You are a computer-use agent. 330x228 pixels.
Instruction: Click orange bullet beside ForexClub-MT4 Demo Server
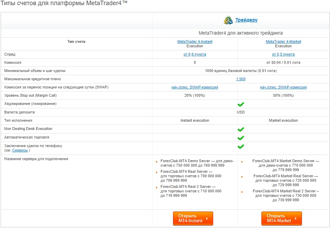click(x=157, y=161)
